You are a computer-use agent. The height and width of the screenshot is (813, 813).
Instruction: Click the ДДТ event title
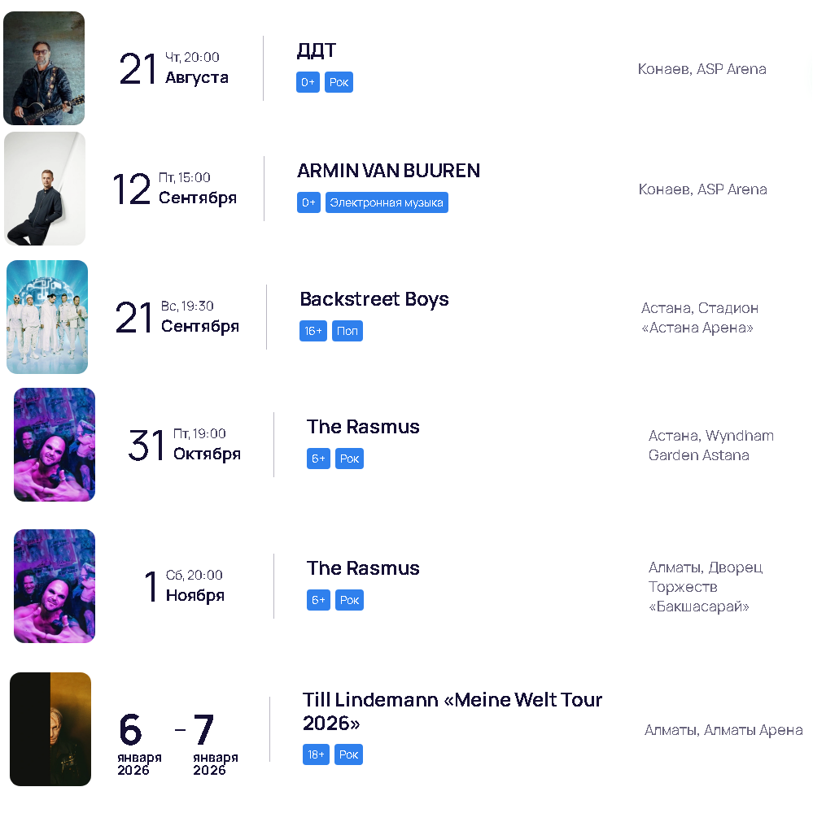tap(316, 50)
